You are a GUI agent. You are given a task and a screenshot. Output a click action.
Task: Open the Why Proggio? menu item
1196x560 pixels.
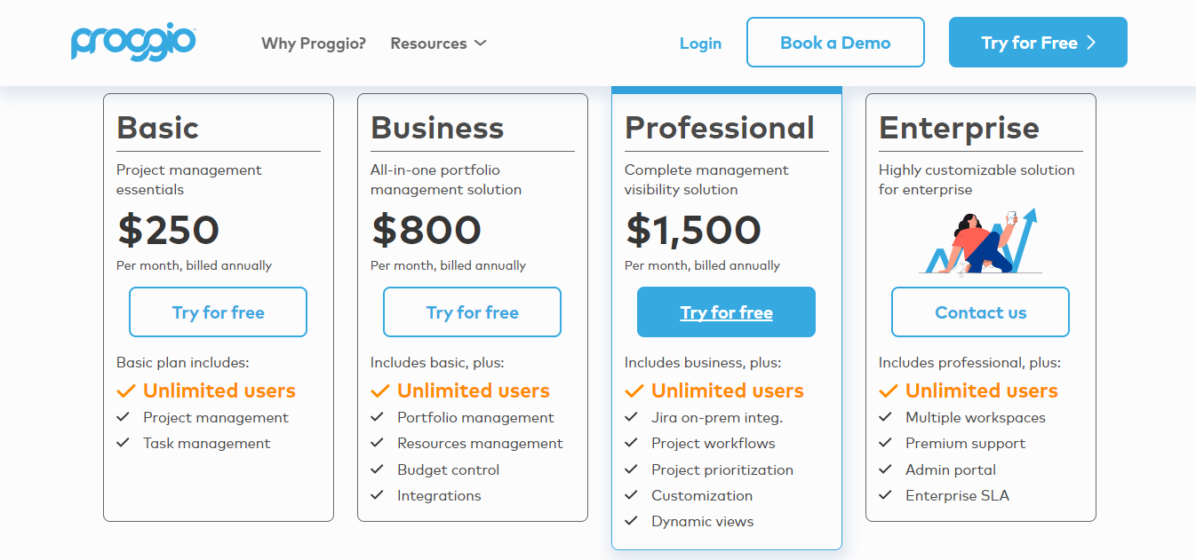(314, 43)
